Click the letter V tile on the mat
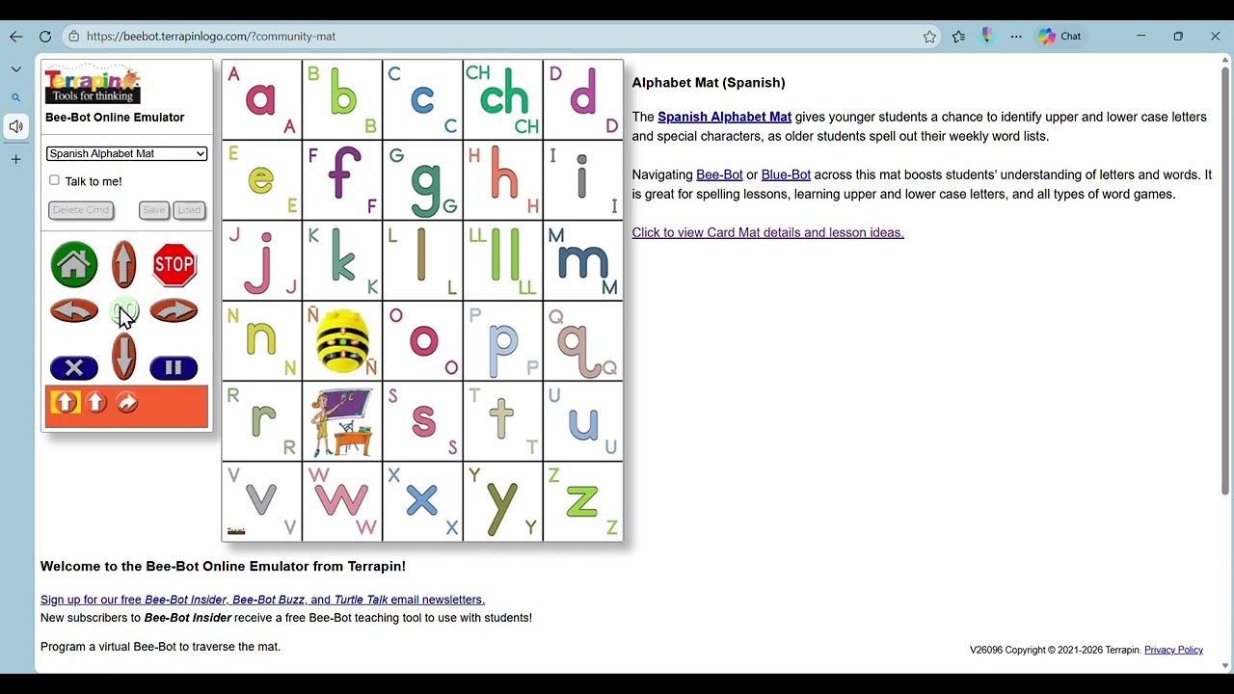Viewport: 1234px width, 694px height. click(261, 501)
